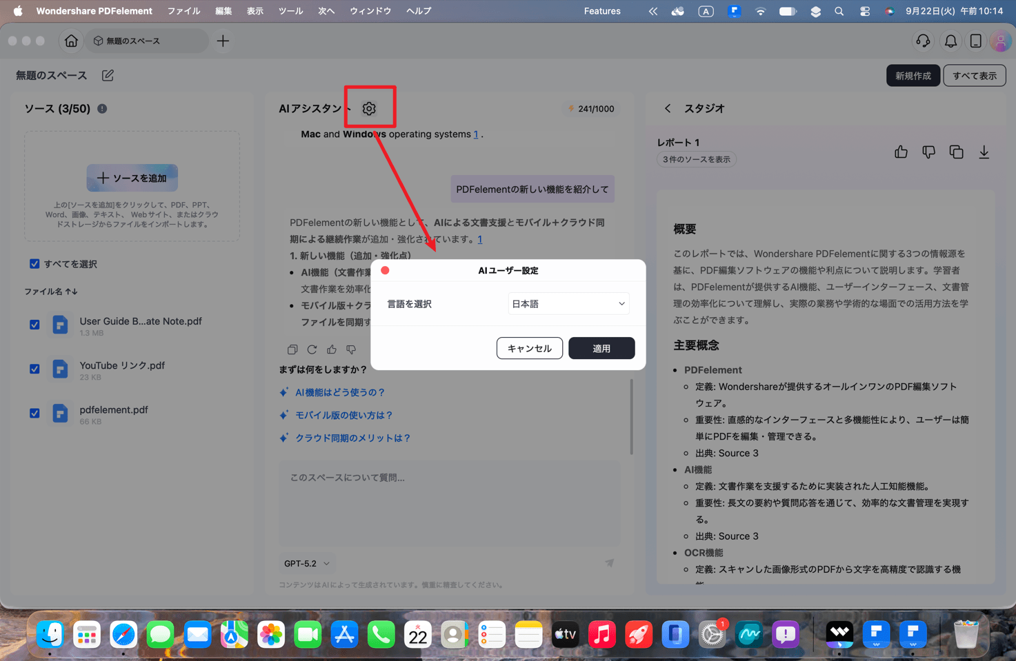
Task: Select suggestion モバイル版の使い方は？
Action: click(344, 415)
